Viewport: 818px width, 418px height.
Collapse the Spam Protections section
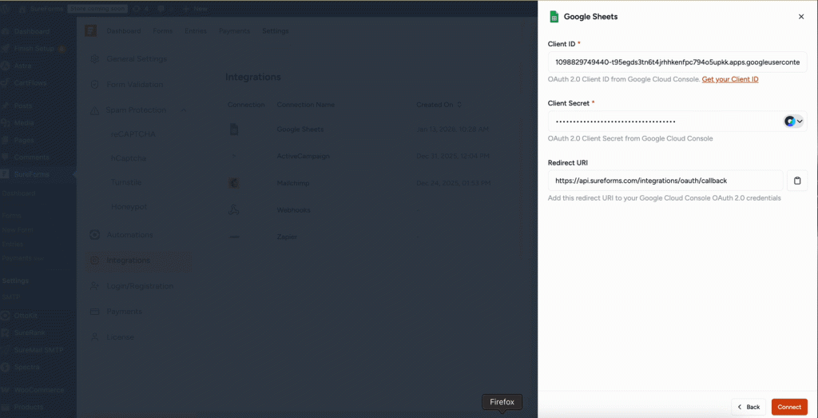(x=184, y=110)
